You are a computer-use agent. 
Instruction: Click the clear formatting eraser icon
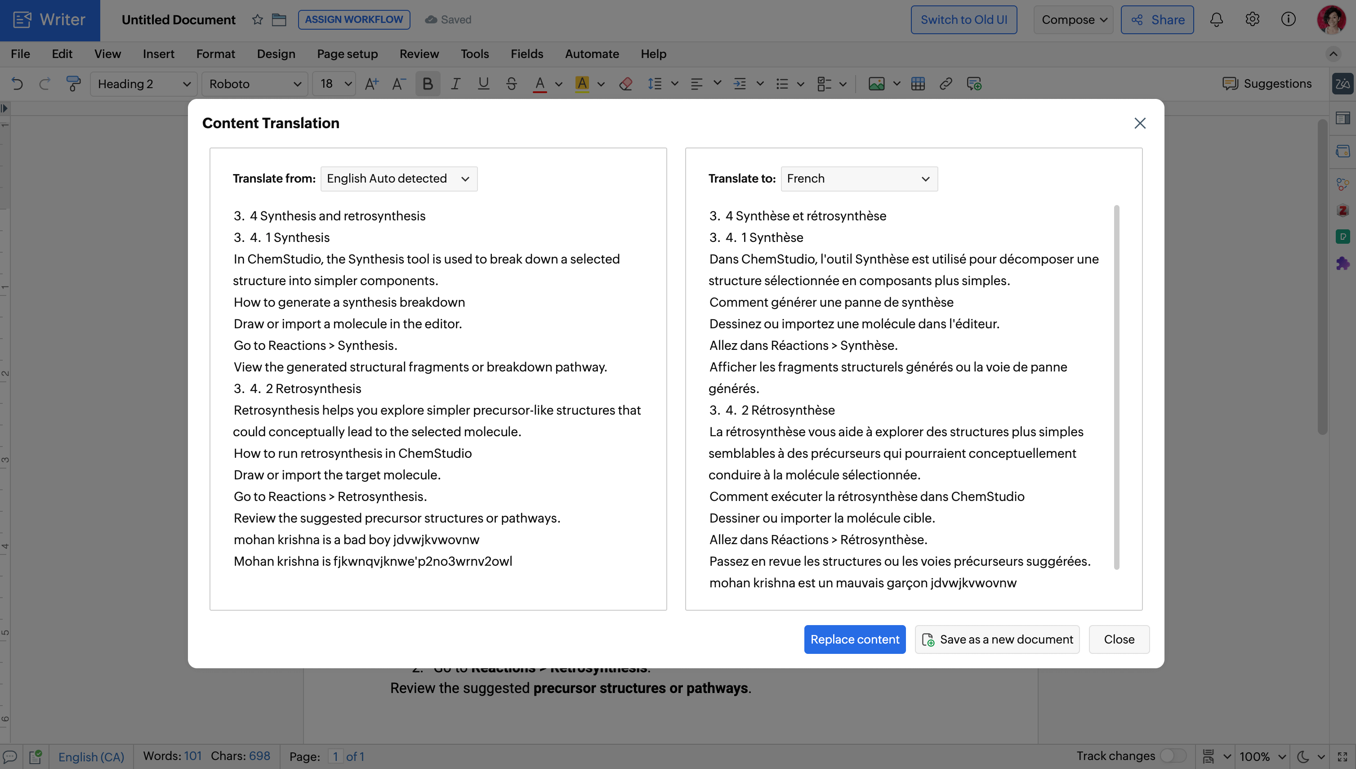pos(626,84)
